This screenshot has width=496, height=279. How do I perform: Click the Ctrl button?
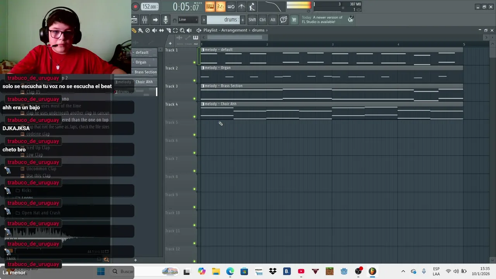[x=263, y=20]
